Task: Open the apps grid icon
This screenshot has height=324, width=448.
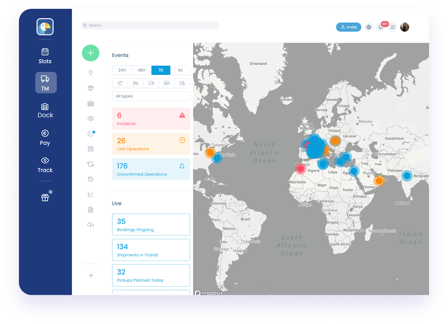Action: 392,27
